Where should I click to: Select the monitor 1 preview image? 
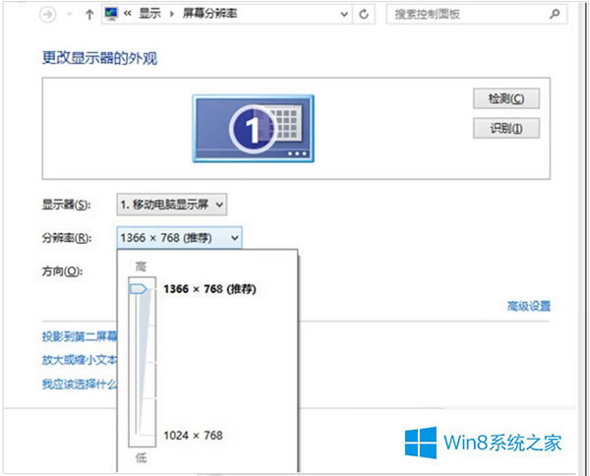(253, 127)
